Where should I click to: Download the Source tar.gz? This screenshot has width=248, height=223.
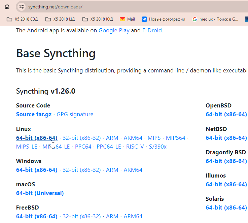point(34,114)
